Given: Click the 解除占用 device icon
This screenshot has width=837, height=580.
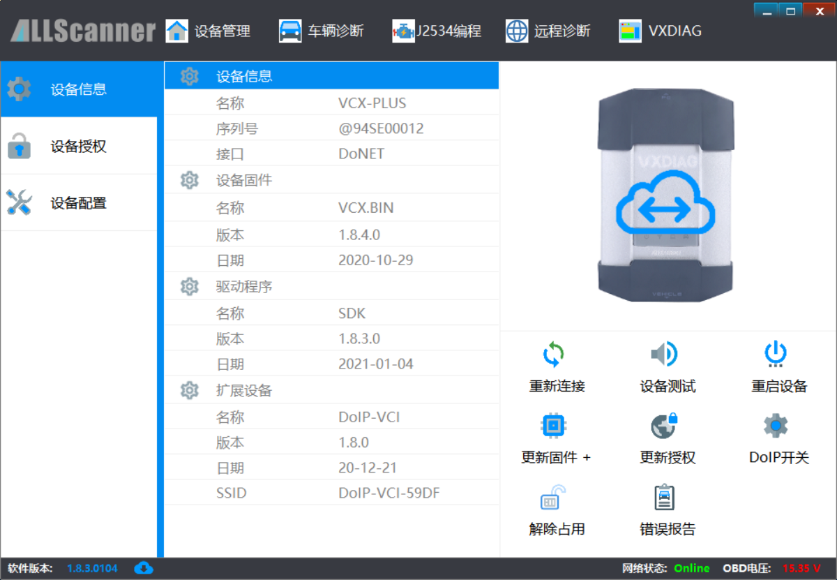Looking at the screenshot, I should click(553, 498).
